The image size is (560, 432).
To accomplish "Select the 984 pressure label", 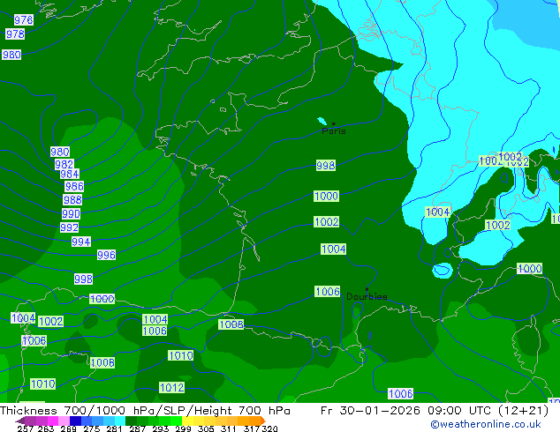I will pyautogui.click(x=70, y=174).
